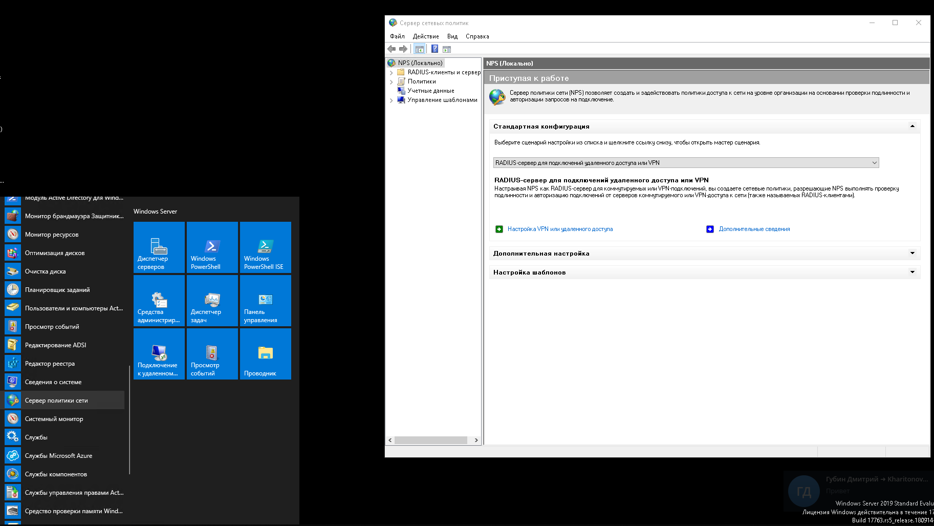Collapse the Стандартная конфигурация section
This screenshot has height=526, width=934.
pos(913,126)
